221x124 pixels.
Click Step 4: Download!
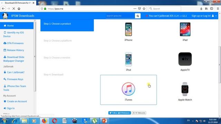54,74
